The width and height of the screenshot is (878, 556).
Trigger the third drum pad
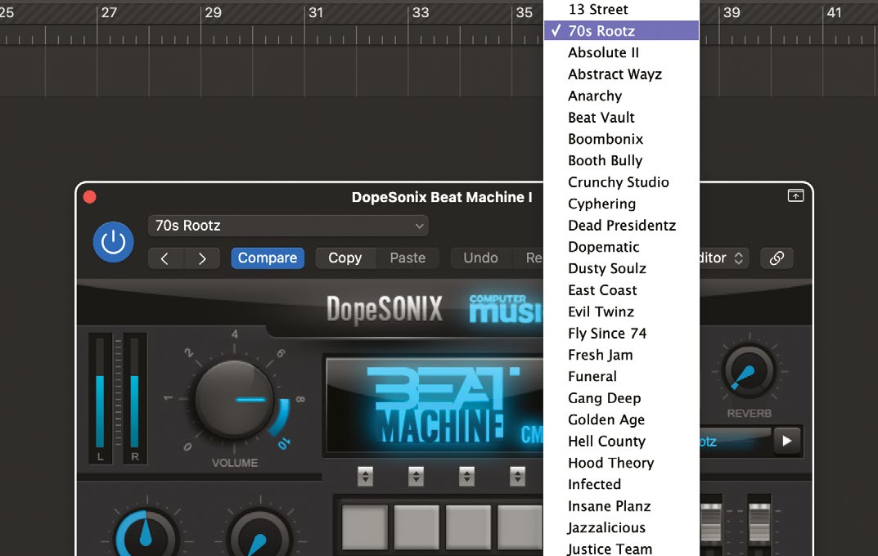(468, 527)
